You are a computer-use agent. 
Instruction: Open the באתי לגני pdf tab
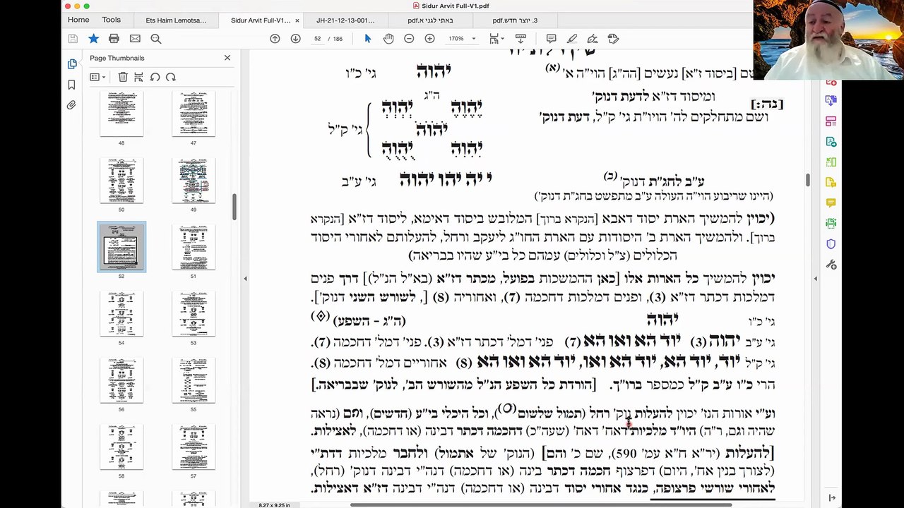point(430,20)
